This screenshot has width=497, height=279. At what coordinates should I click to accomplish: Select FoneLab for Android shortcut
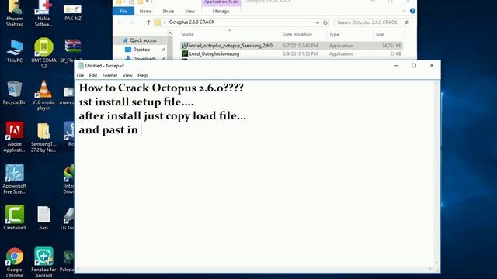click(x=43, y=263)
